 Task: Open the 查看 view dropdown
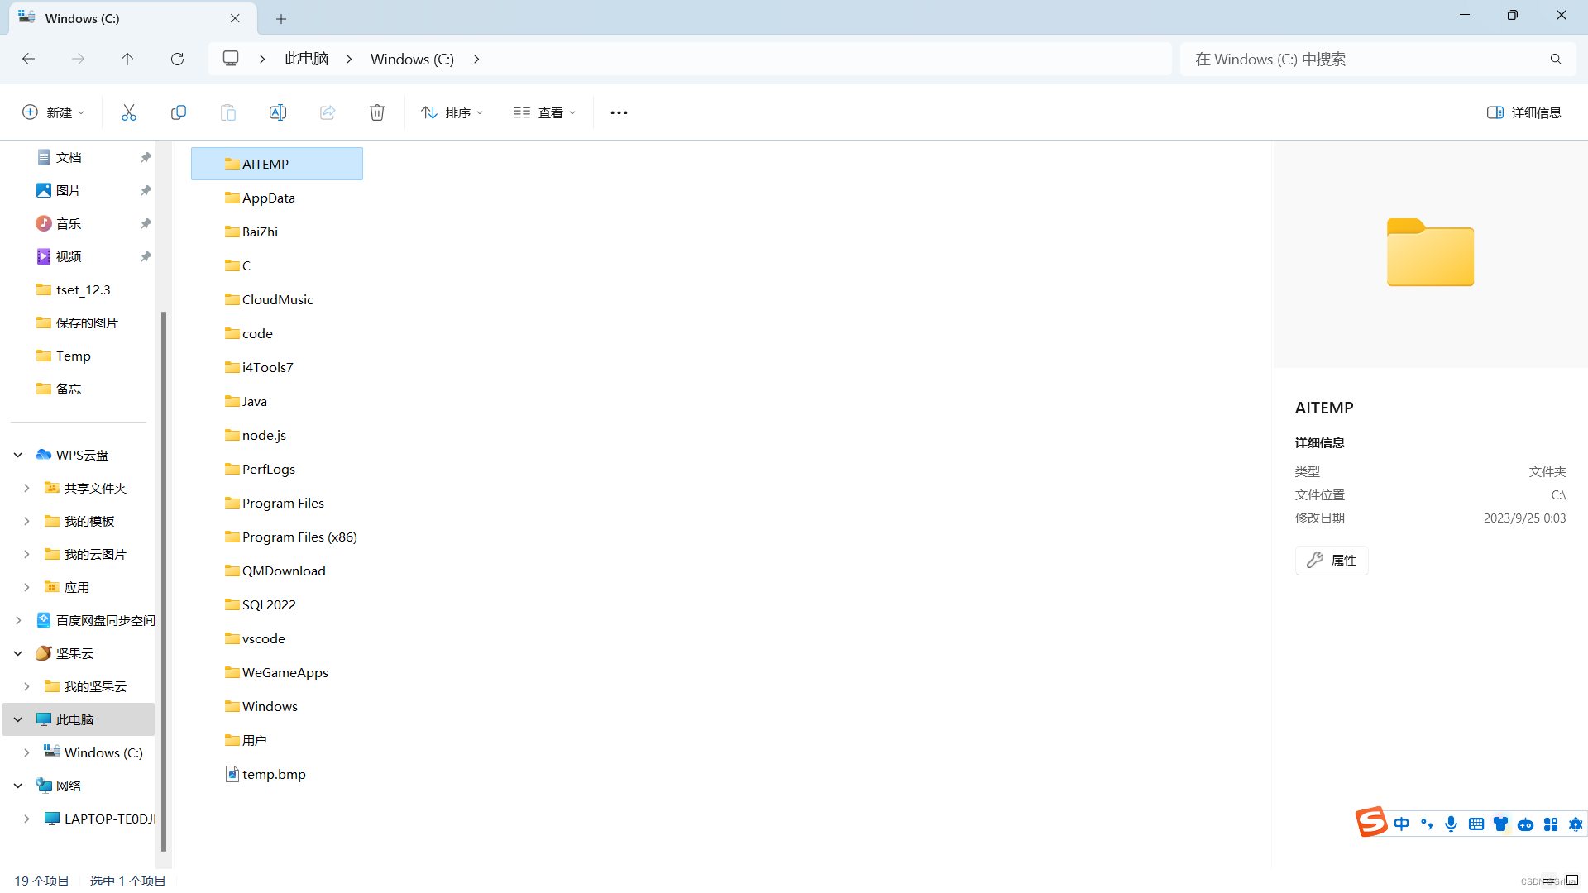click(x=544, y=112)
